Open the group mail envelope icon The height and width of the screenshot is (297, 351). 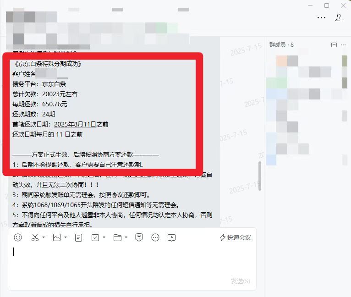[x=334, y=45]
